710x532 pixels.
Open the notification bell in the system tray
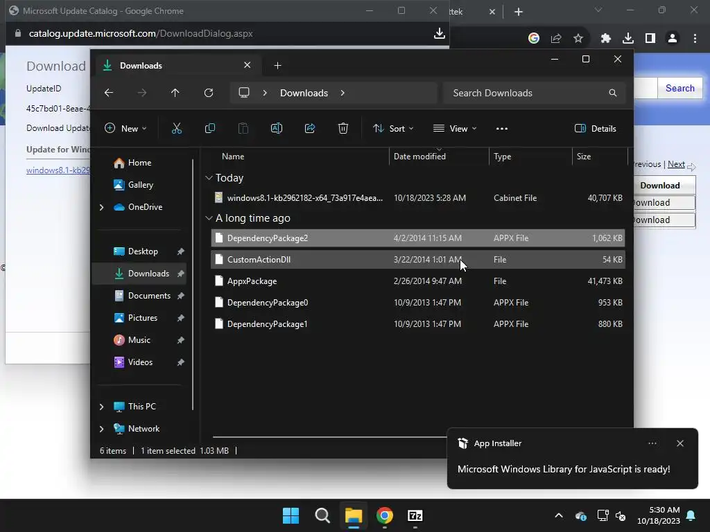coord(691,515)
